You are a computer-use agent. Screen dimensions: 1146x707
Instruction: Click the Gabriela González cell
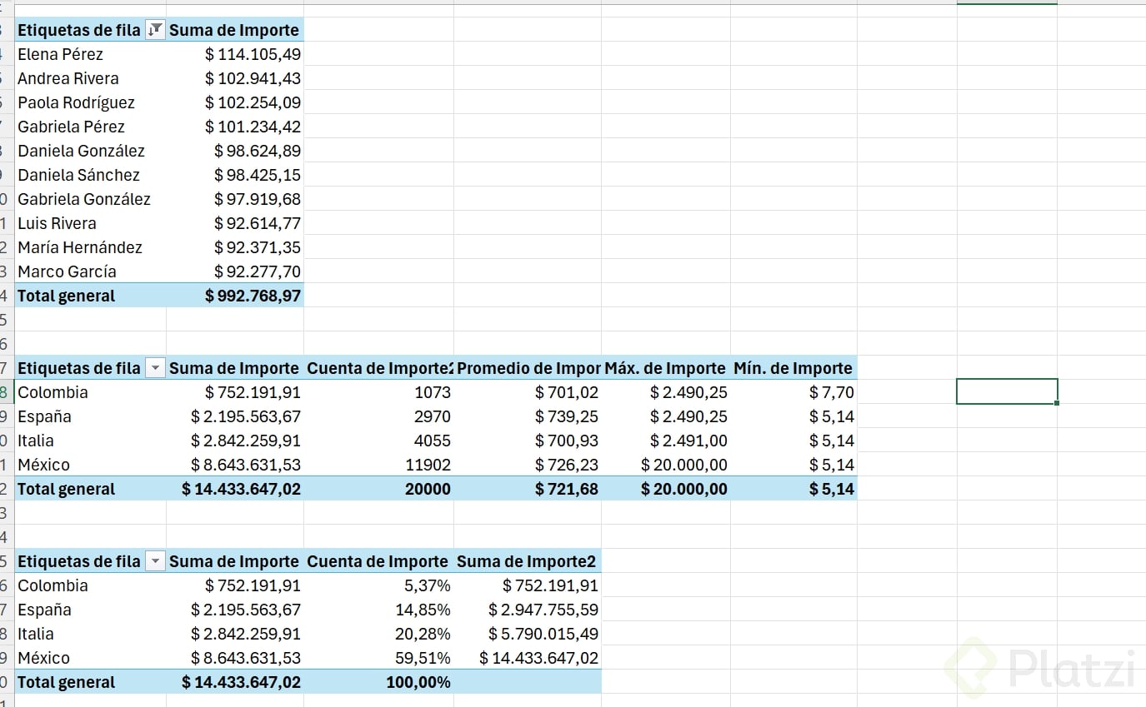84,199
